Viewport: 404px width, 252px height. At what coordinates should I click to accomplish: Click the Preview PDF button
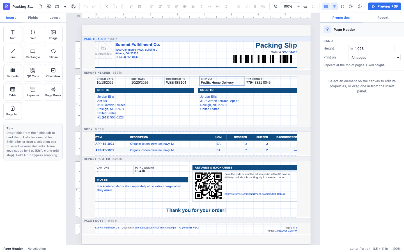pos(385,6)
